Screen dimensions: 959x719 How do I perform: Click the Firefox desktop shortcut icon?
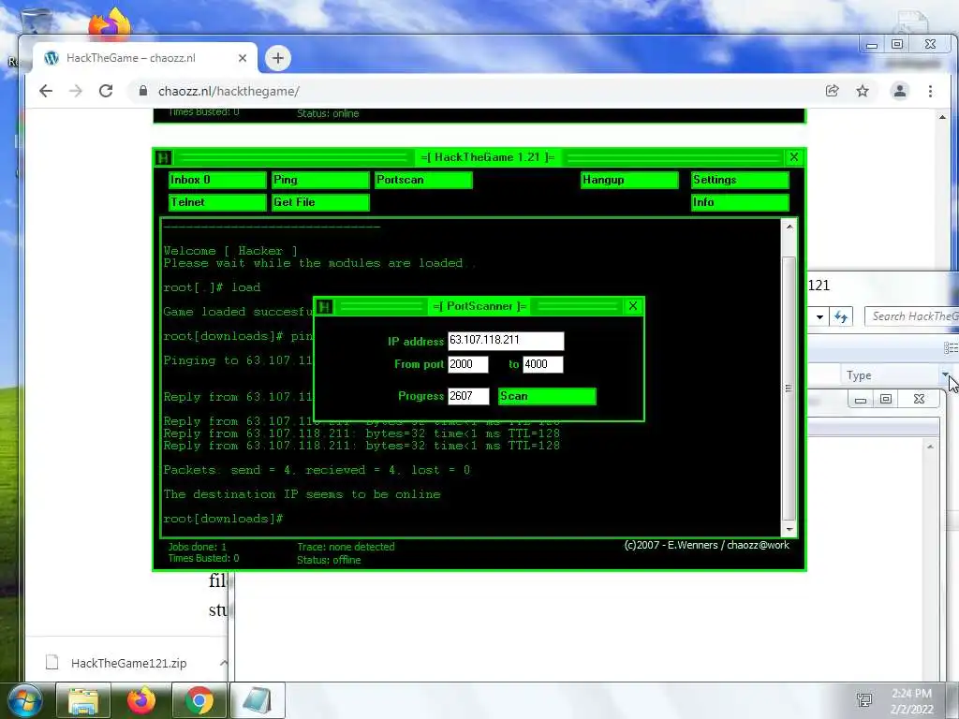point(110,23)
